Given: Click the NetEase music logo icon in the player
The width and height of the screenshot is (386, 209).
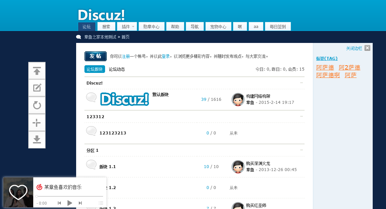Looking at the screenshot, I should (39, 187).
